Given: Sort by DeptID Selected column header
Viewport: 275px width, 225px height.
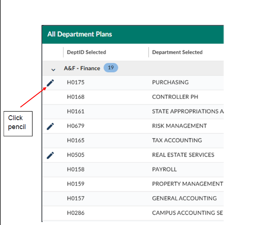Looking at the screenshot, I should pyautogui.click(x=86, y=52).
